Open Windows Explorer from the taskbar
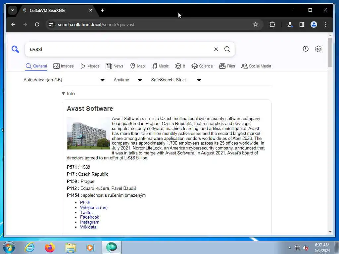This screenshot has width=339, height=254. 71,248
